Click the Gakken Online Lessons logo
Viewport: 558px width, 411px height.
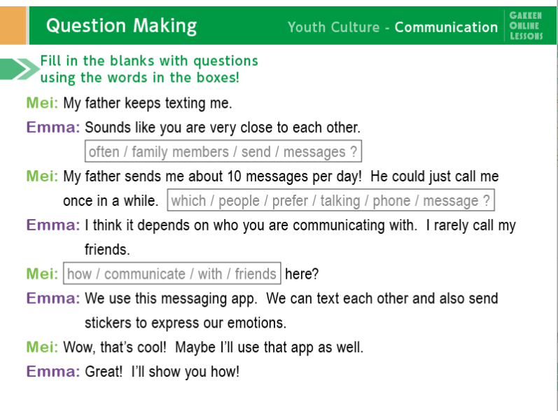click(x=526, y=26)
